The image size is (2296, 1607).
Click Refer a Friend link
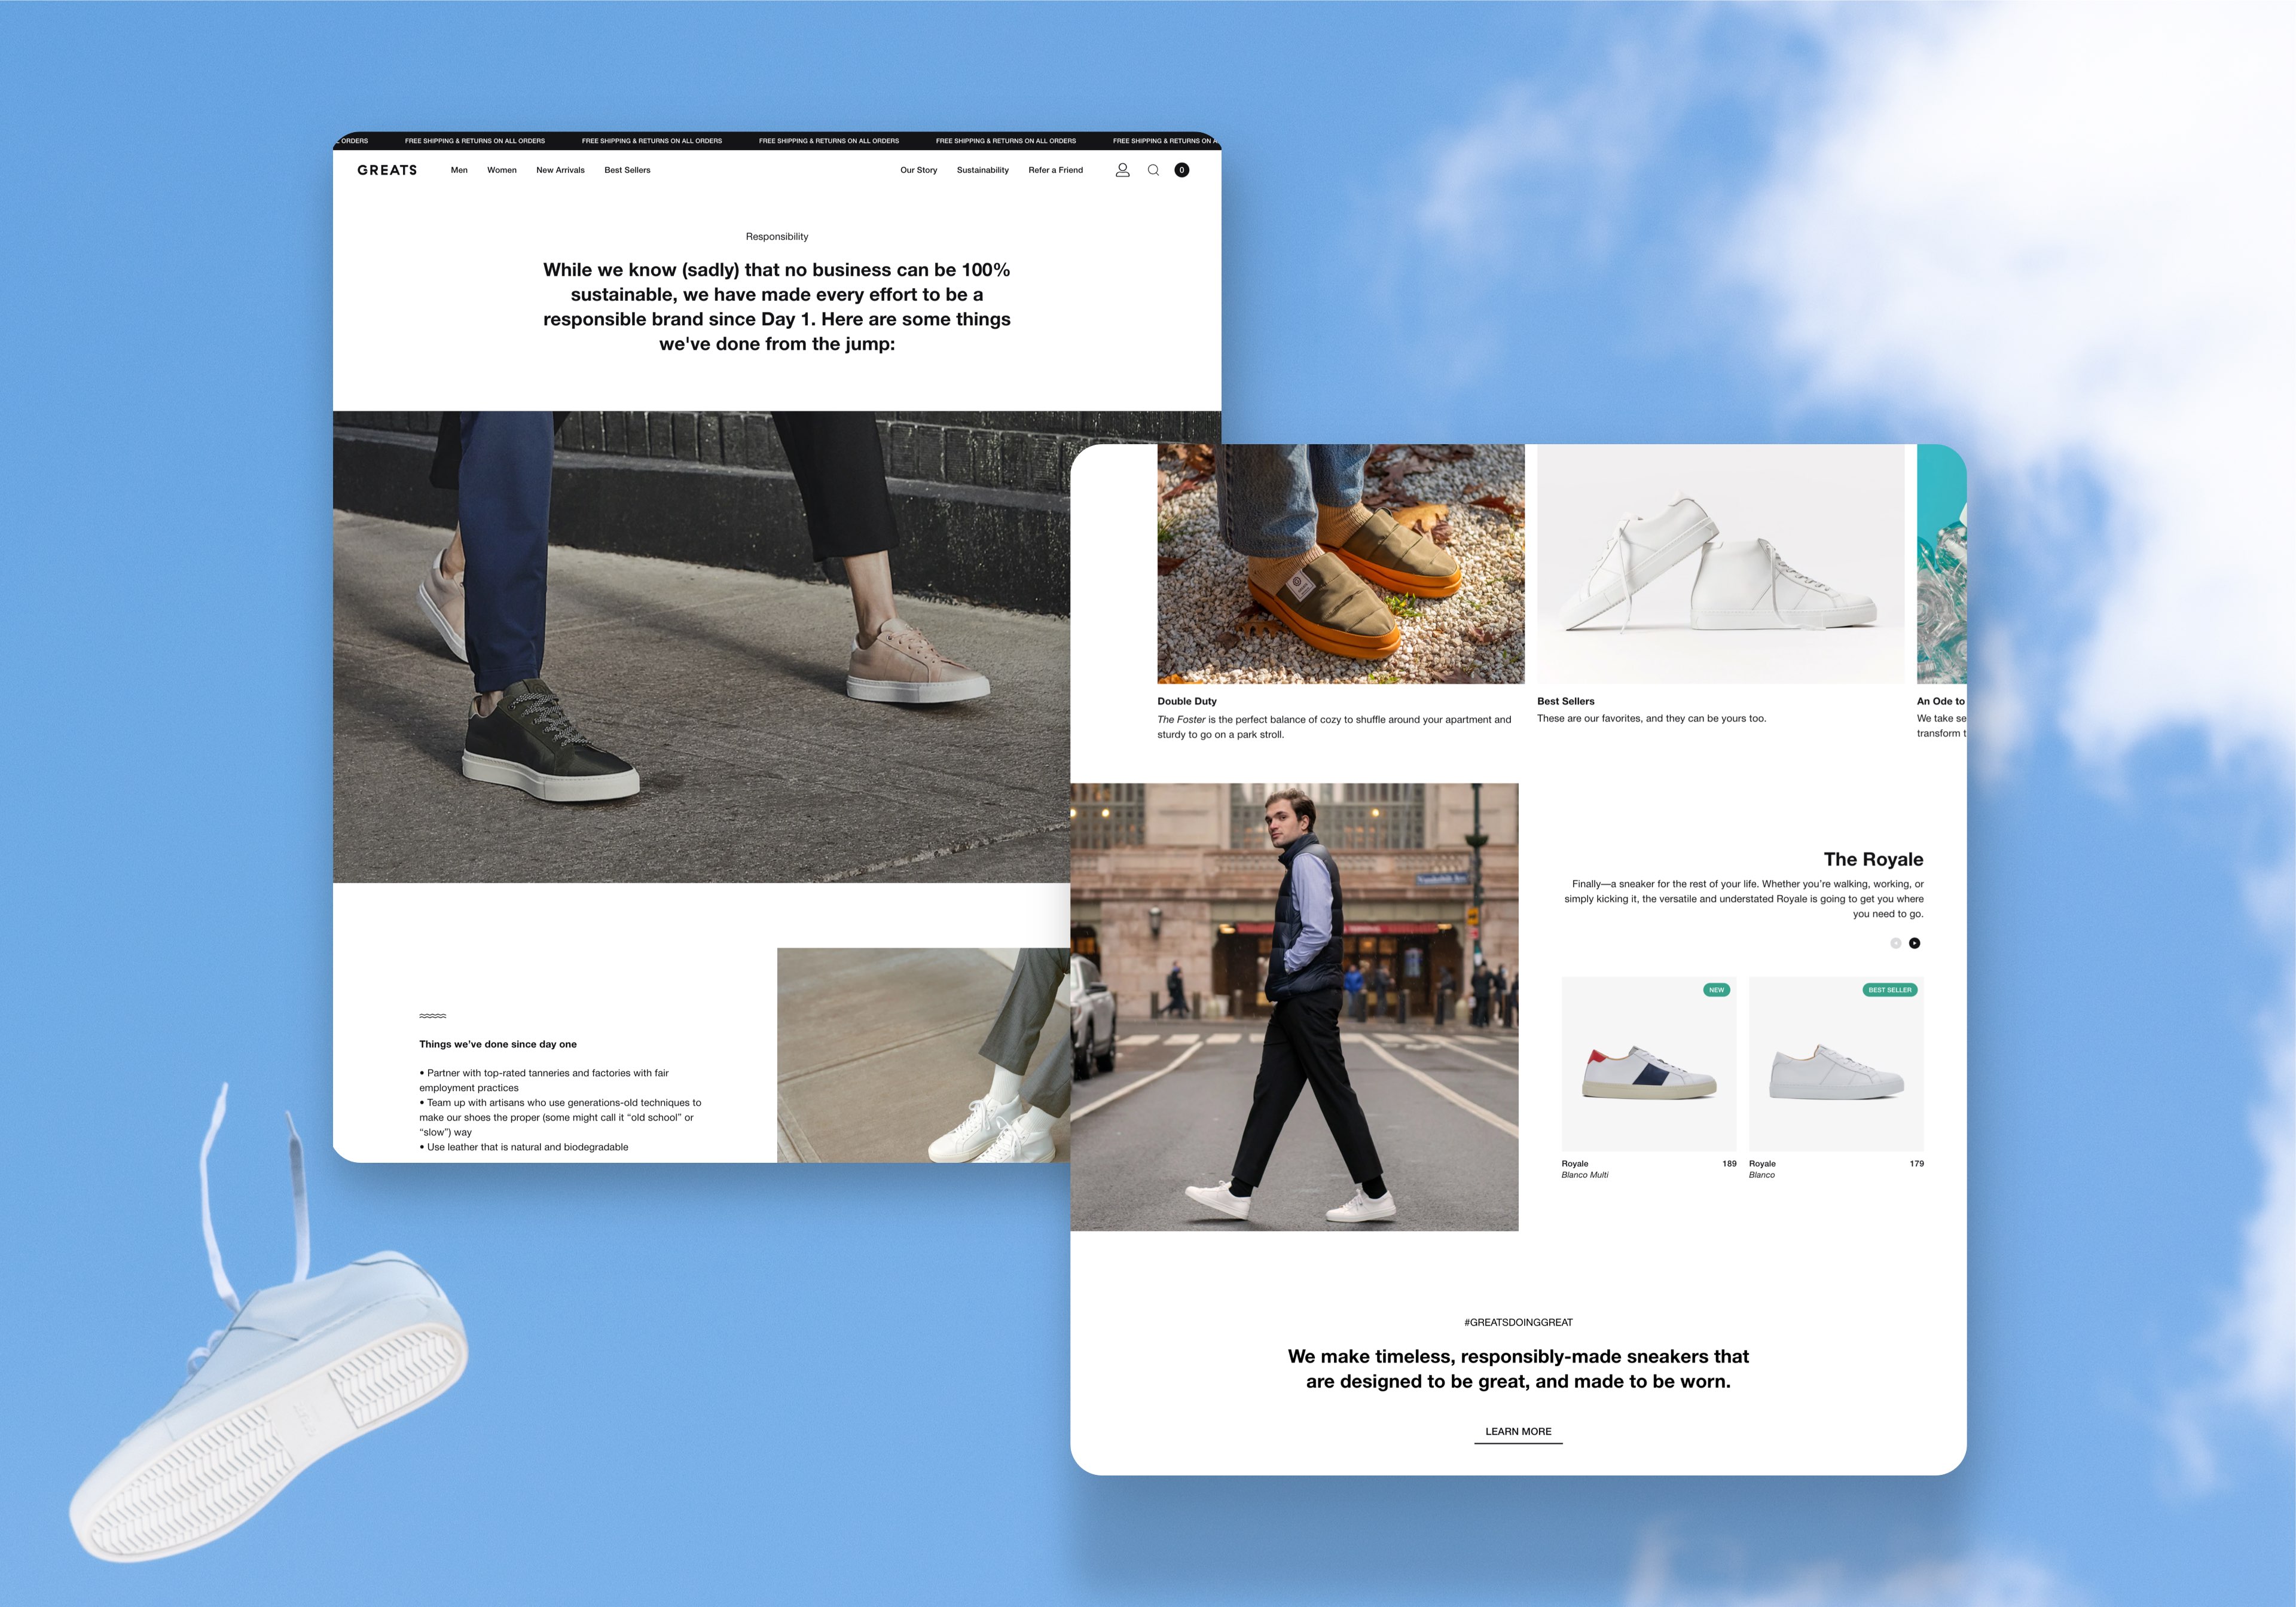tap(1055, 170)
